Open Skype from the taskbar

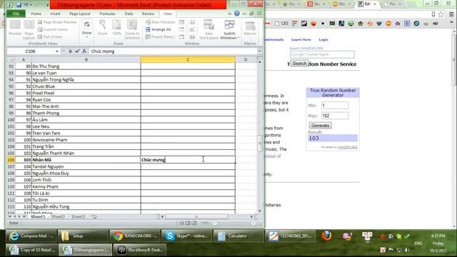point(186,236)
